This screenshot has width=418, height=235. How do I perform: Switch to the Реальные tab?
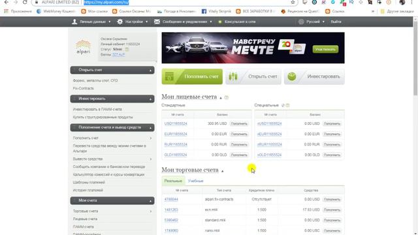[x=173, y=181]
